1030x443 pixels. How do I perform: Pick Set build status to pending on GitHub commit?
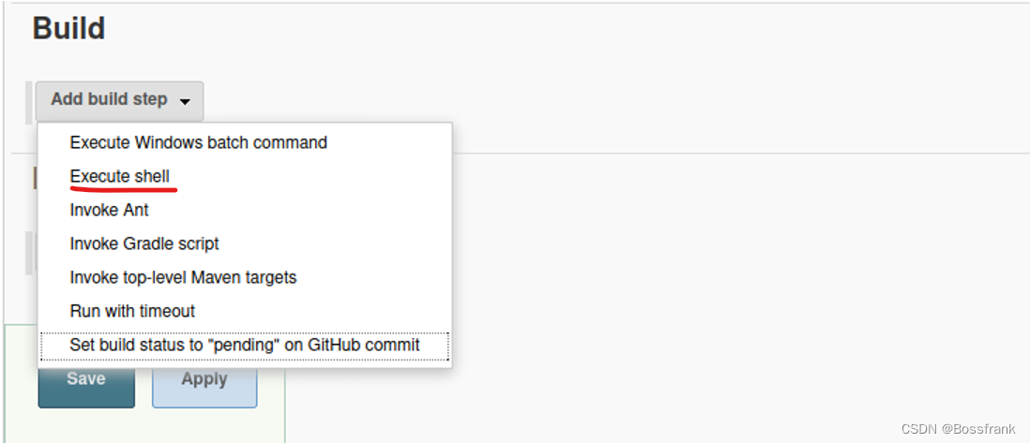coord(244,346)
